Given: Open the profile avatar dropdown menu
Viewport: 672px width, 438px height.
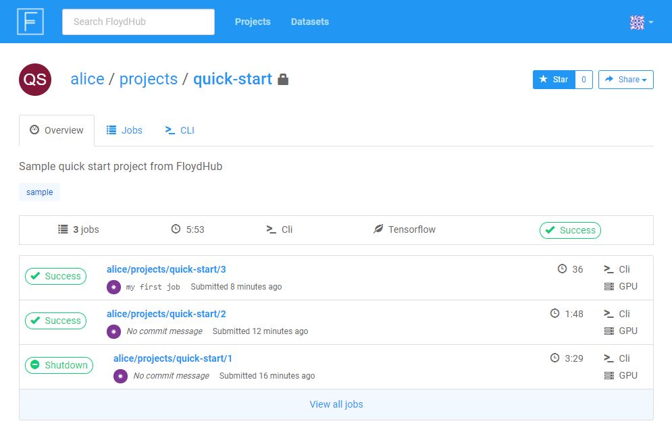Looking at the screenshot, I should (640, 22).
